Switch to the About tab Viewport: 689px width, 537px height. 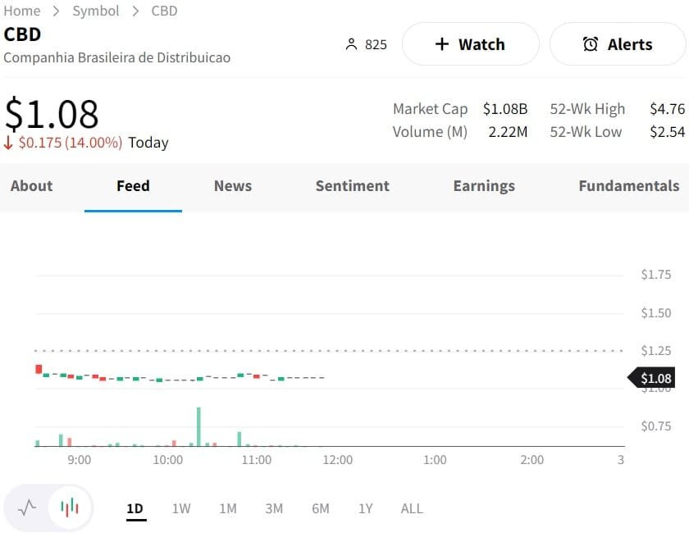31,186
